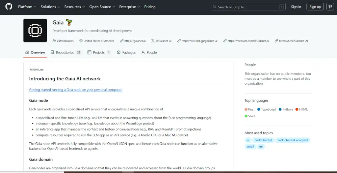Screen dimensions: 337x173
Task: Click the search magnifier icon
Action: click(x=215, y=7)
